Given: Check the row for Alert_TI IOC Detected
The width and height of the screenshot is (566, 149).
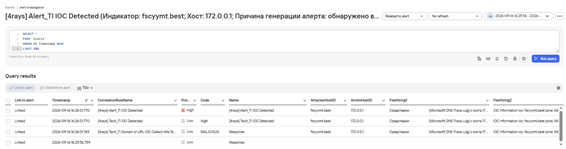Looking at the screenshot, I should (x=8, y=111).
